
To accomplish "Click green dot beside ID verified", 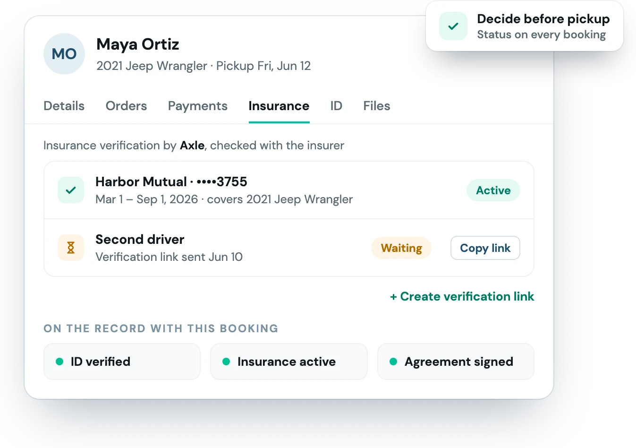I will 59,362.
